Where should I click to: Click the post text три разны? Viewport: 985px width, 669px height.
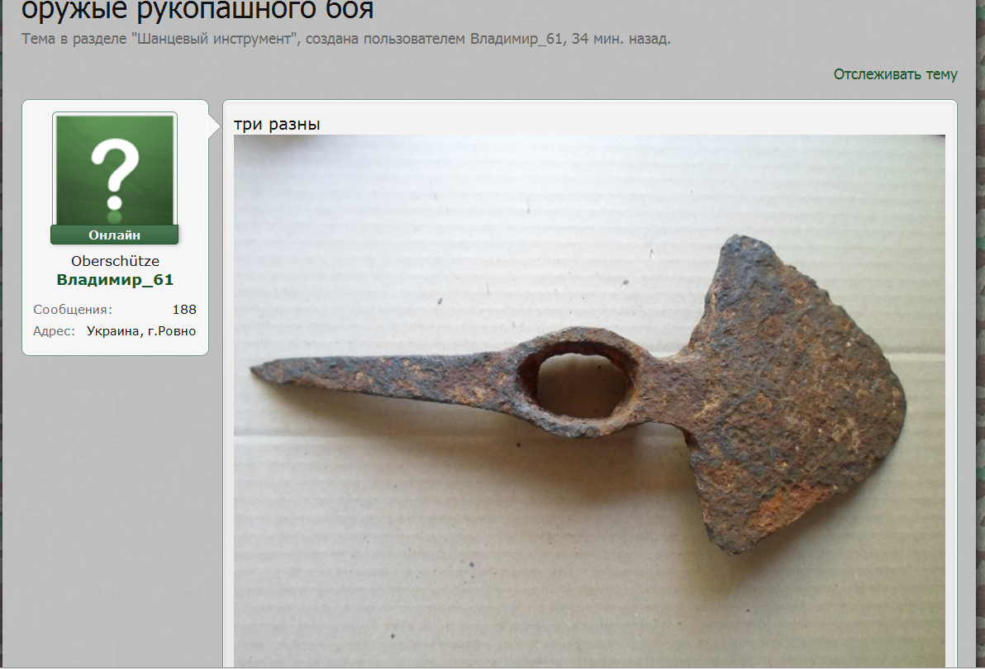click(x=277, y=124)
